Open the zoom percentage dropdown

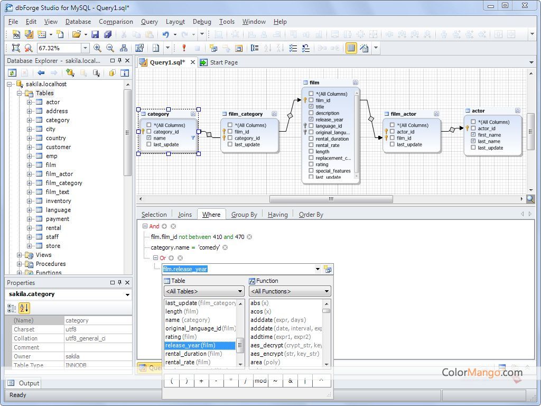tap(85, 48)
